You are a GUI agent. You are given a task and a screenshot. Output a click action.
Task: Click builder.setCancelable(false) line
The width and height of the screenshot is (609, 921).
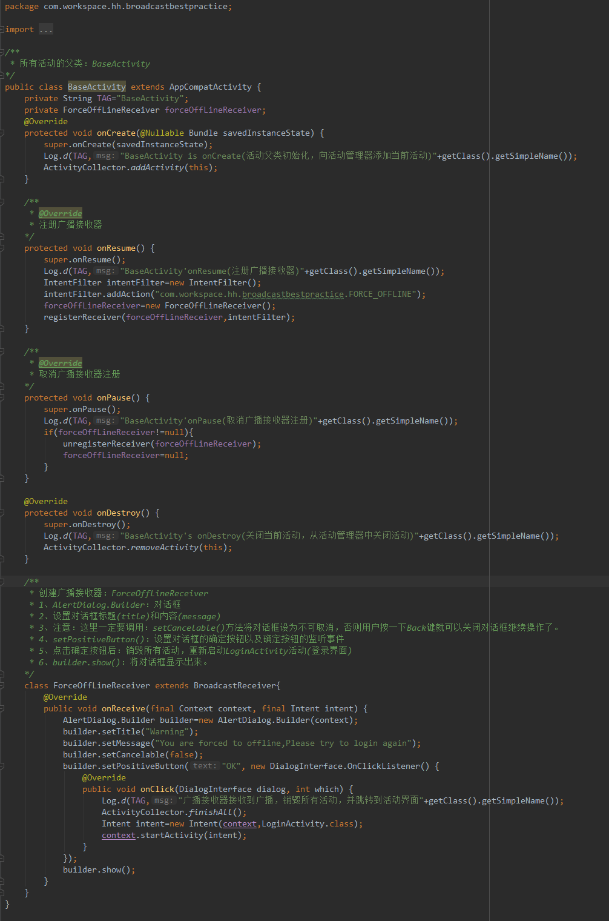coord(133,754)
